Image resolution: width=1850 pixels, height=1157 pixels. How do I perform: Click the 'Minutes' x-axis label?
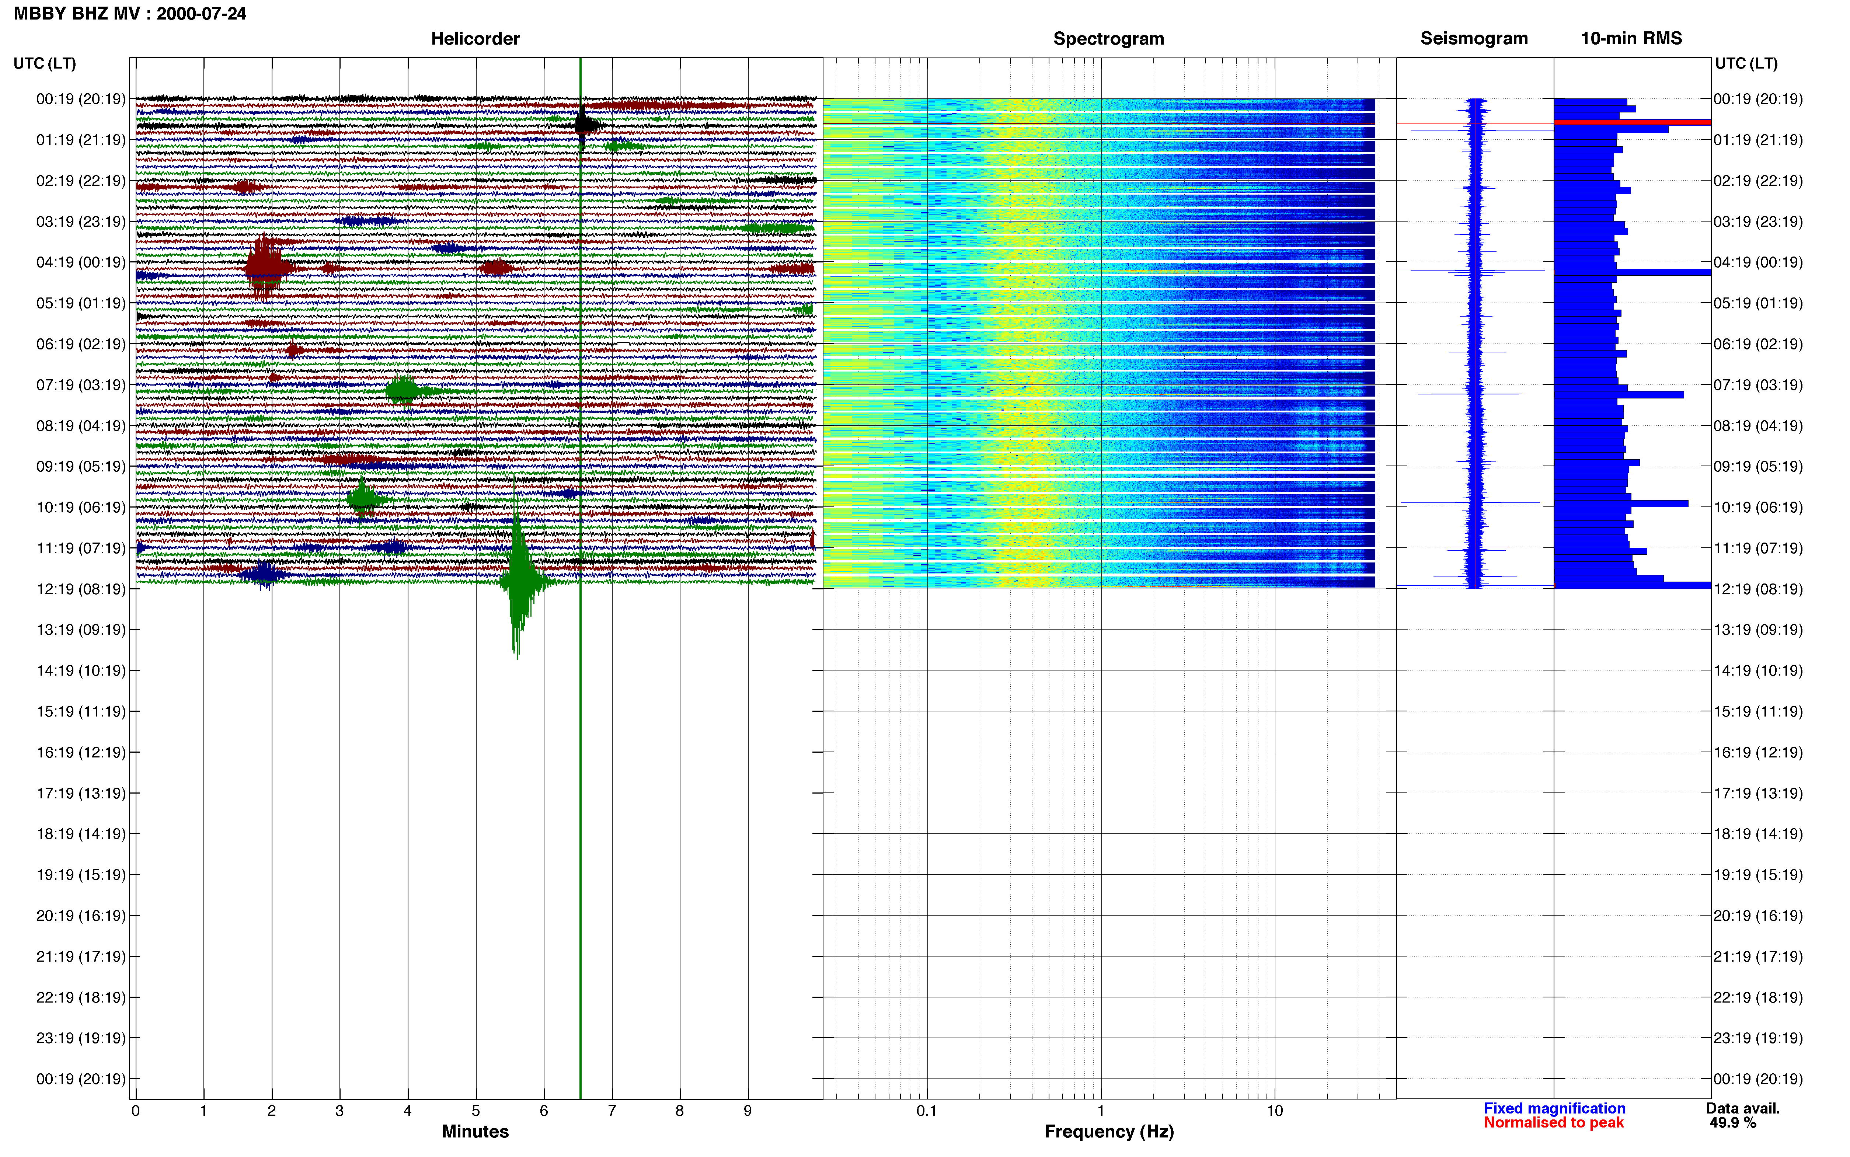pos(475,1132)
